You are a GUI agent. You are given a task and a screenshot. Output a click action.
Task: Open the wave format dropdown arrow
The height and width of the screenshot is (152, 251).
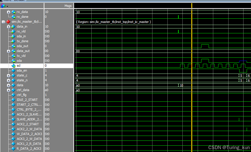(7, 6)
